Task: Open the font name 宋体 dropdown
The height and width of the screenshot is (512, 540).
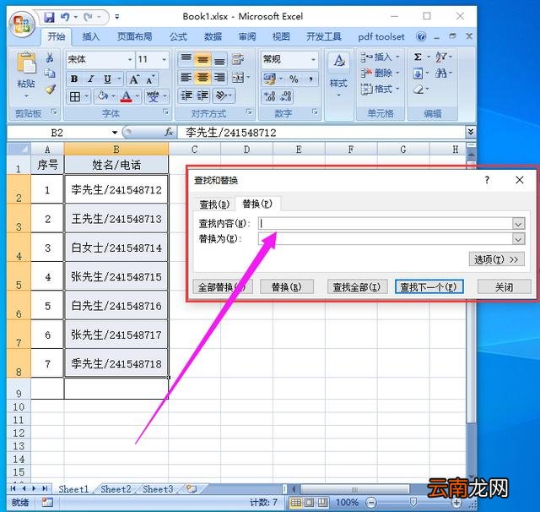Action: pos(130,59)
